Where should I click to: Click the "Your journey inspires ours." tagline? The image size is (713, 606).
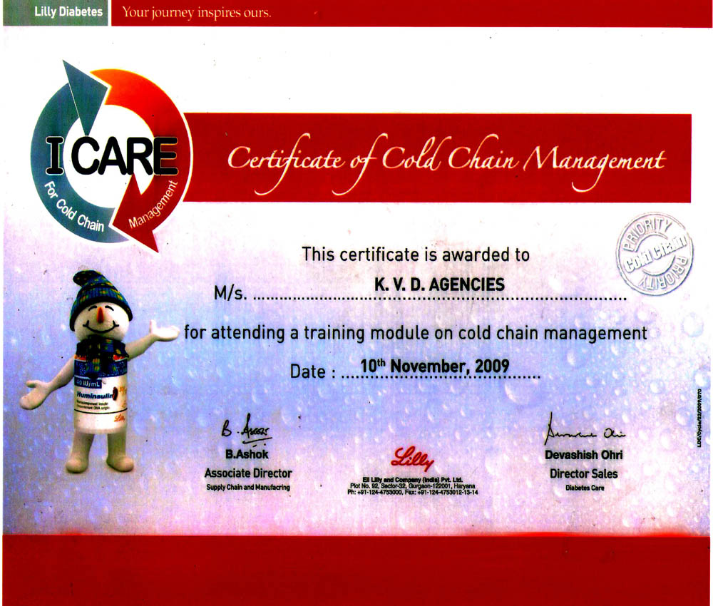click(x=197, y=12)
